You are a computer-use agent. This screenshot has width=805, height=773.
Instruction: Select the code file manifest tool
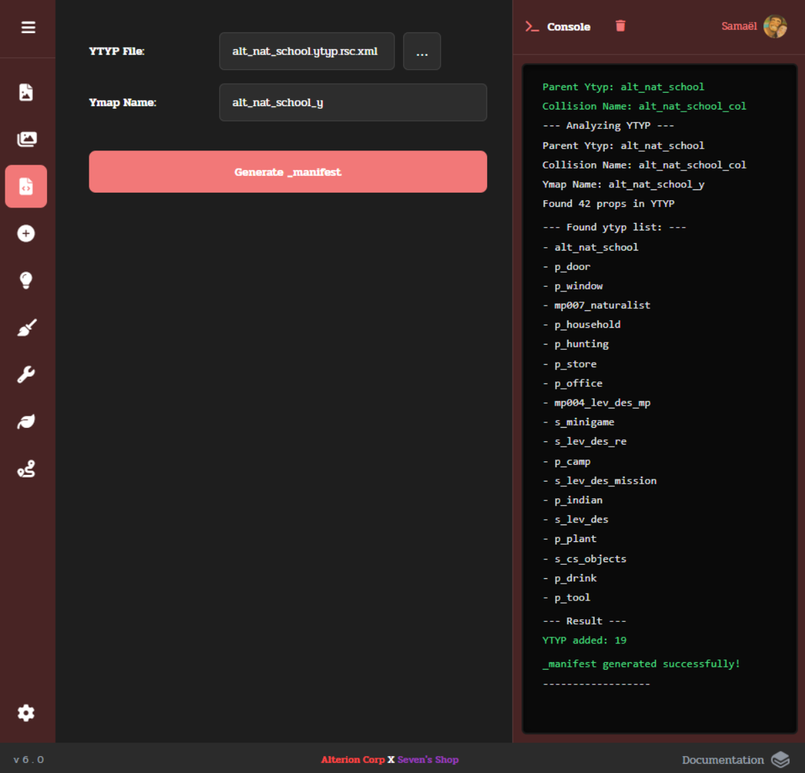(x=26, y=186)
